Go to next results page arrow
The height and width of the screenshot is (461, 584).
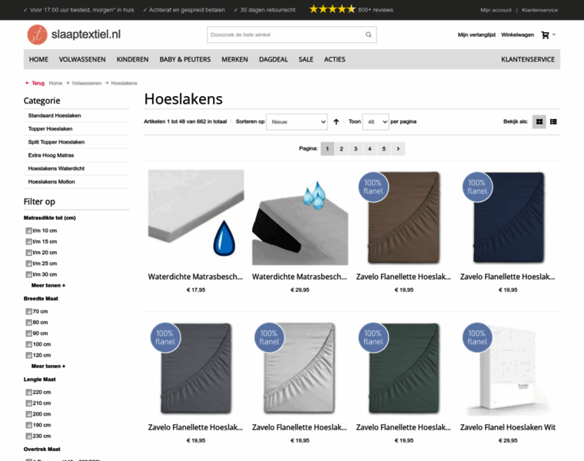click(x=398, y=148)
